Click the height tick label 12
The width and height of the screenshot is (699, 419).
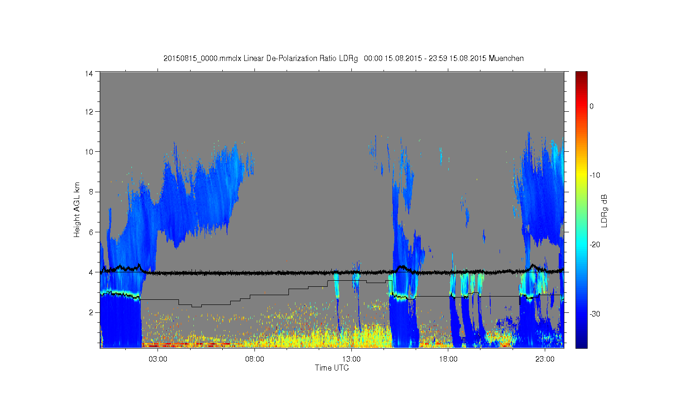point(89,112)
